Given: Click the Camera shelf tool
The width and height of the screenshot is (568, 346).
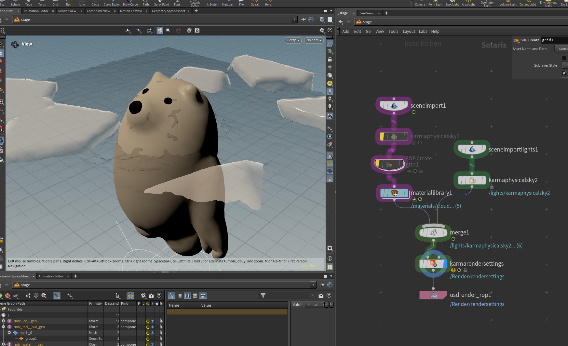Looking at the screenshot, I should click(x=420, y=3).
